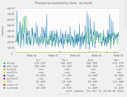
Task: Click lfd average value 33.94M
Action: pos(93,82)
